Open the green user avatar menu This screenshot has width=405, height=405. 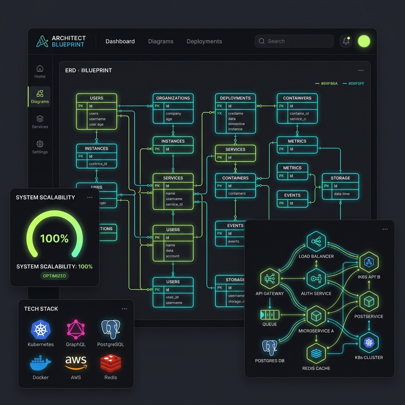coord(364,41)
